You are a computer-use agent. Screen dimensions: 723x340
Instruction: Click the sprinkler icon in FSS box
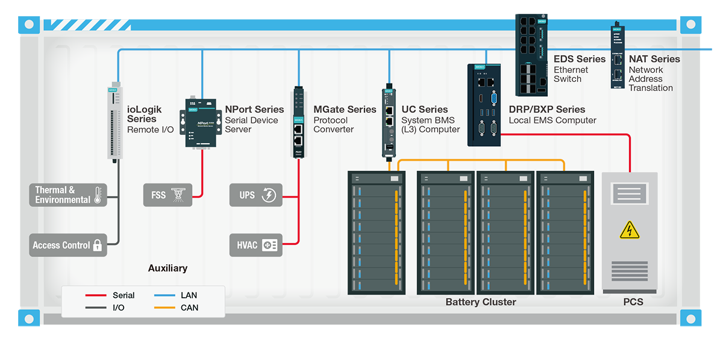click(x=179, y=194)
